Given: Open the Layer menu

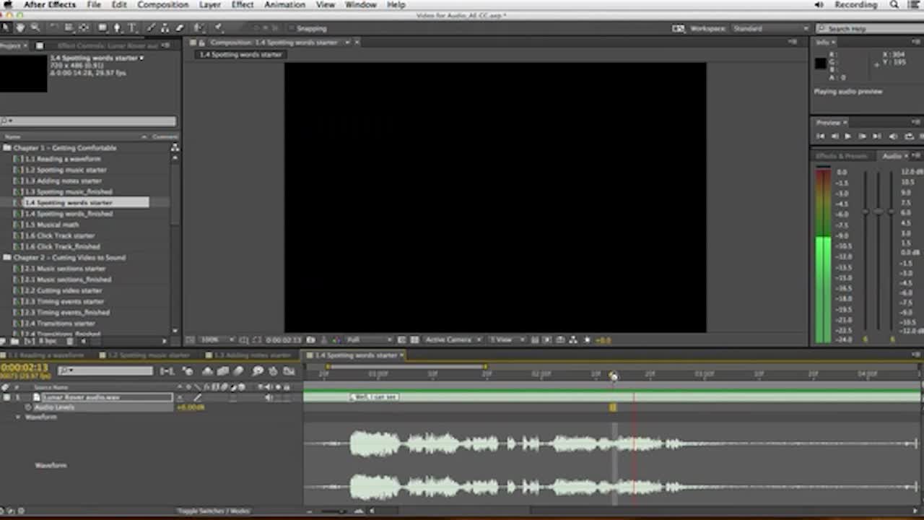Looking at the screenshot, I should (x=210, y=5).
